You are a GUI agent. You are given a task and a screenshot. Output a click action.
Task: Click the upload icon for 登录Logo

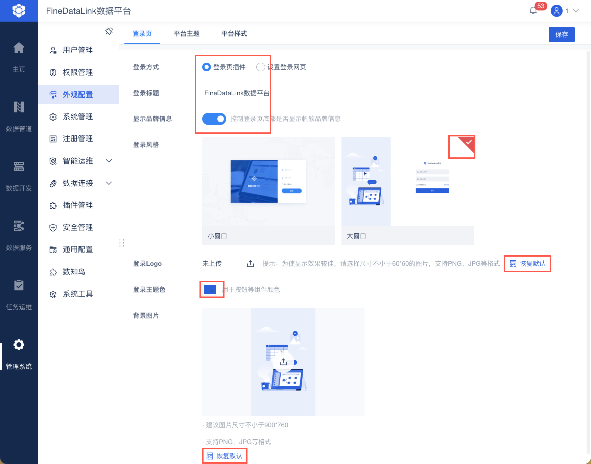pos(251,263)
